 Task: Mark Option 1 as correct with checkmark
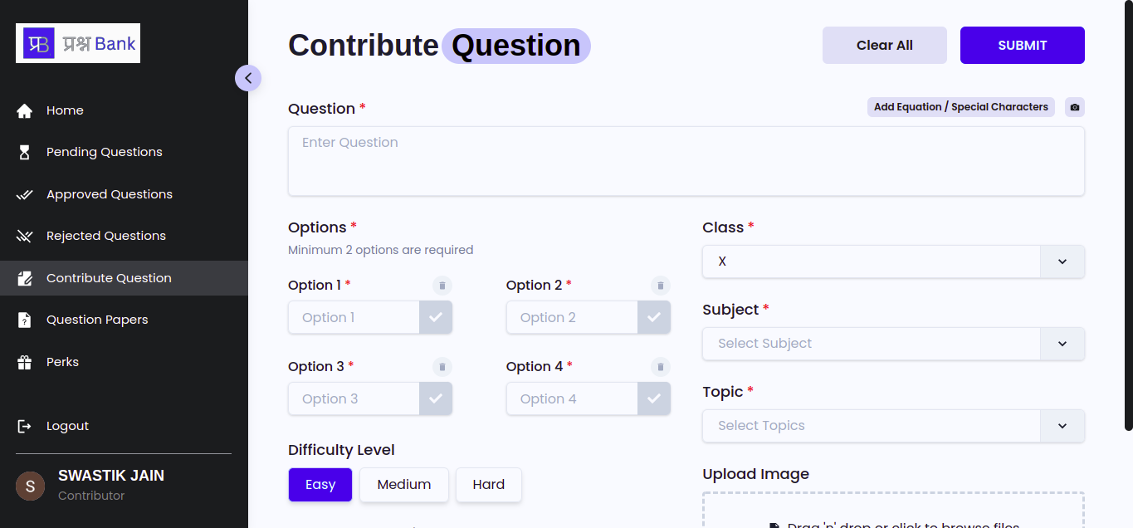(x=436, y=317)
